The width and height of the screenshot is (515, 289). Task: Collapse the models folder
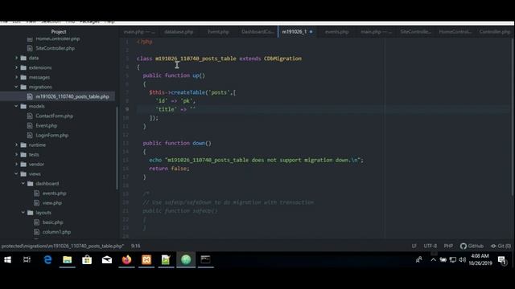(16, 106)
